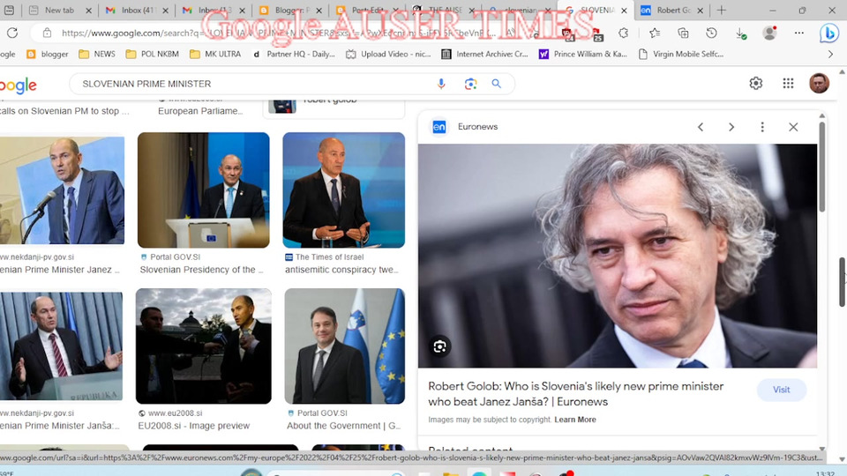Open tab actions menu icon
Screen dimensions: 847x476
pyautogui.click(x=9, y=10)
